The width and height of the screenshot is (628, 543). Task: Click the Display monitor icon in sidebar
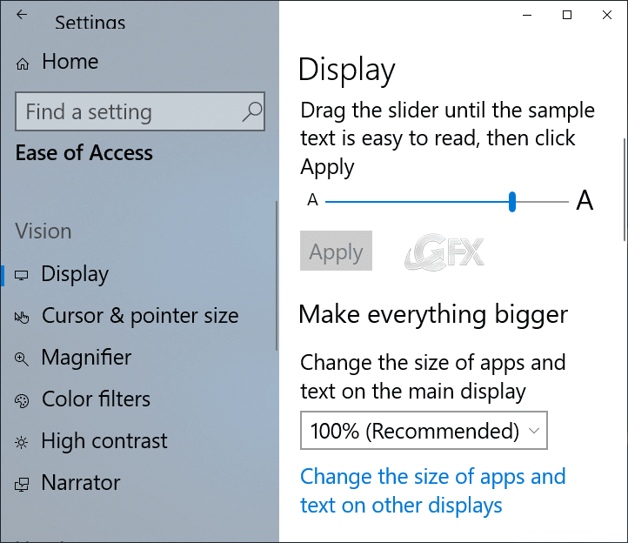pos(22,275)
